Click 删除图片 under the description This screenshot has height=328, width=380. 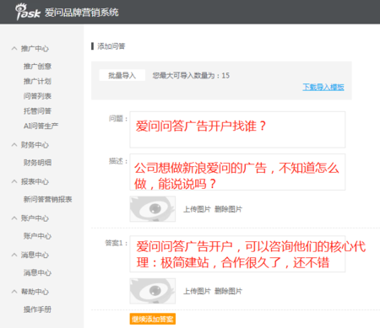pos(228,209)
